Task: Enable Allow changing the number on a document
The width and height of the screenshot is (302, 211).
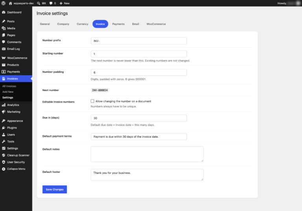Action: tap(92, 101)
